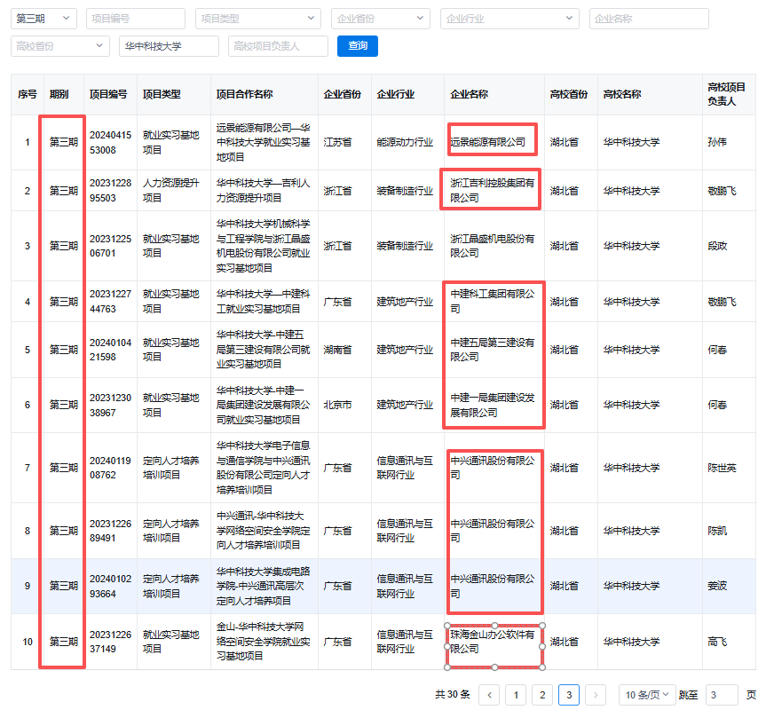Image resolution: width=766 pixels, height=710 pixels.
Task: Go to page 1
Action: [516, 695]
